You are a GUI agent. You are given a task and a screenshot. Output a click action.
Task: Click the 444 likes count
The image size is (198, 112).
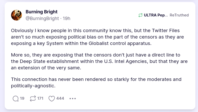point(60,98)
